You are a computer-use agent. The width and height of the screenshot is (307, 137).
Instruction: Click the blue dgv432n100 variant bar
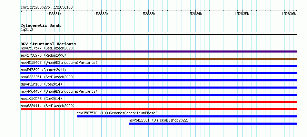click(x=159, y=88)
